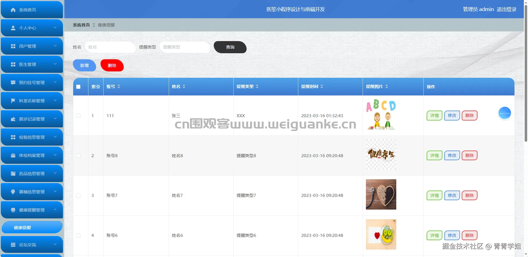Screen dimensions: 528x257
Task: Check the row for 张三
Action: [x=78, y=116]
